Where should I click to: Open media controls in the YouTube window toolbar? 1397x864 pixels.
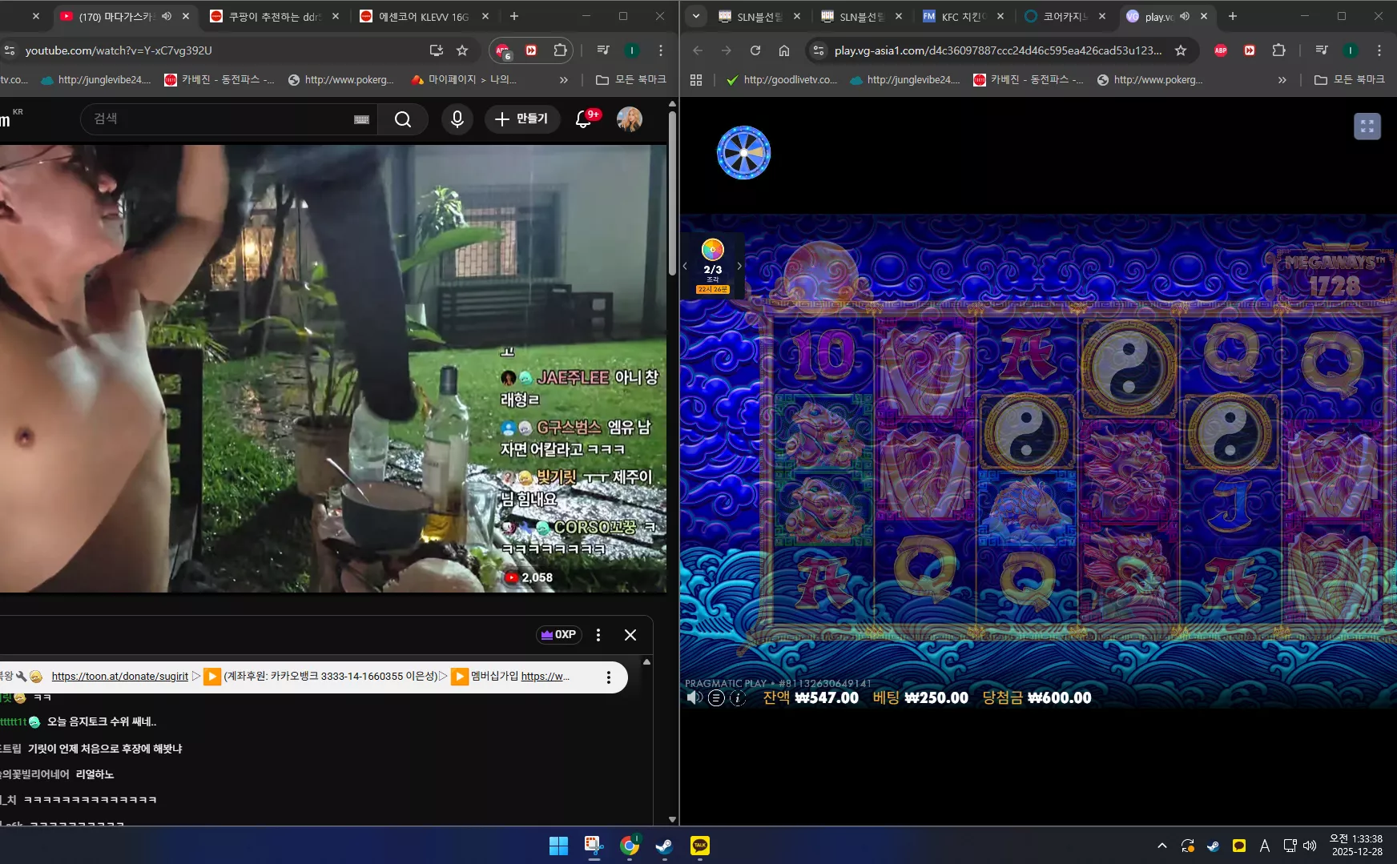click(x=603, y=50)
